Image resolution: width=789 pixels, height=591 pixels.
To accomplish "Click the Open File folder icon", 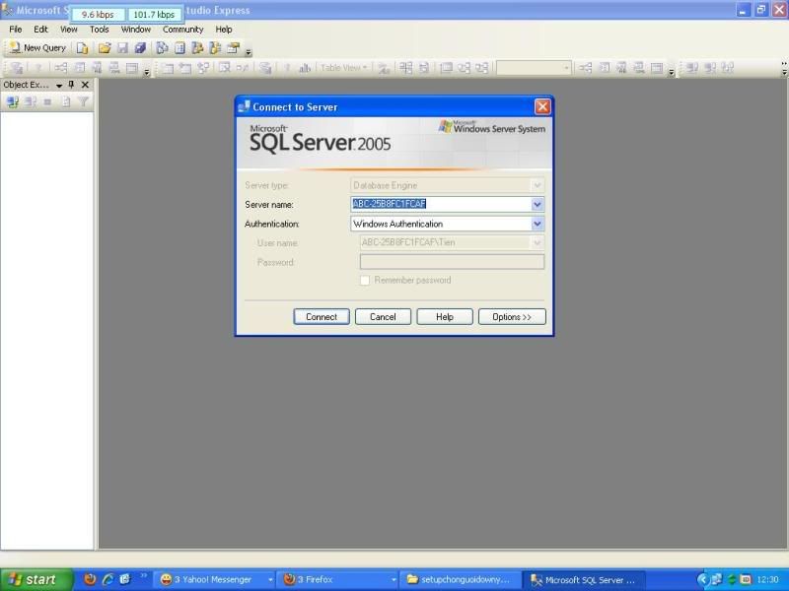I will tap(105, 48).
